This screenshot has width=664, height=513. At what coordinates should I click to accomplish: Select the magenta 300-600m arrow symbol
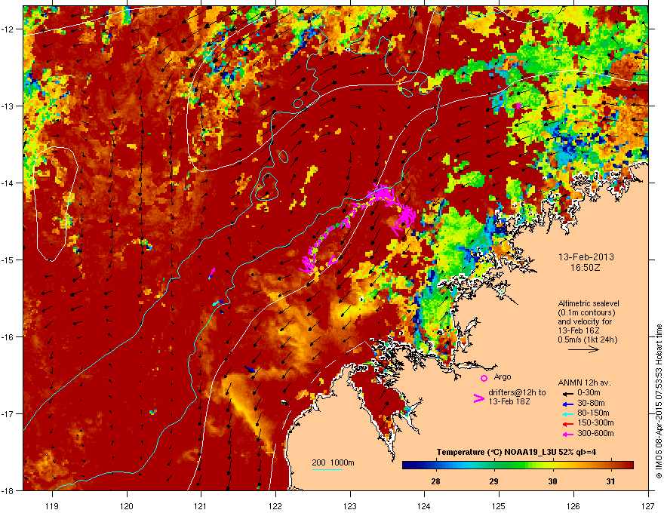click(x=567, y=434)
